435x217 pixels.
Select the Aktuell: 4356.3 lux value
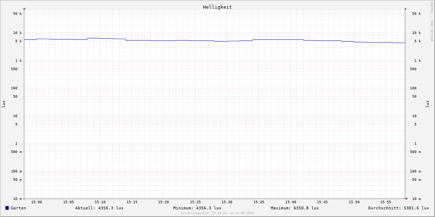point(99,208)
